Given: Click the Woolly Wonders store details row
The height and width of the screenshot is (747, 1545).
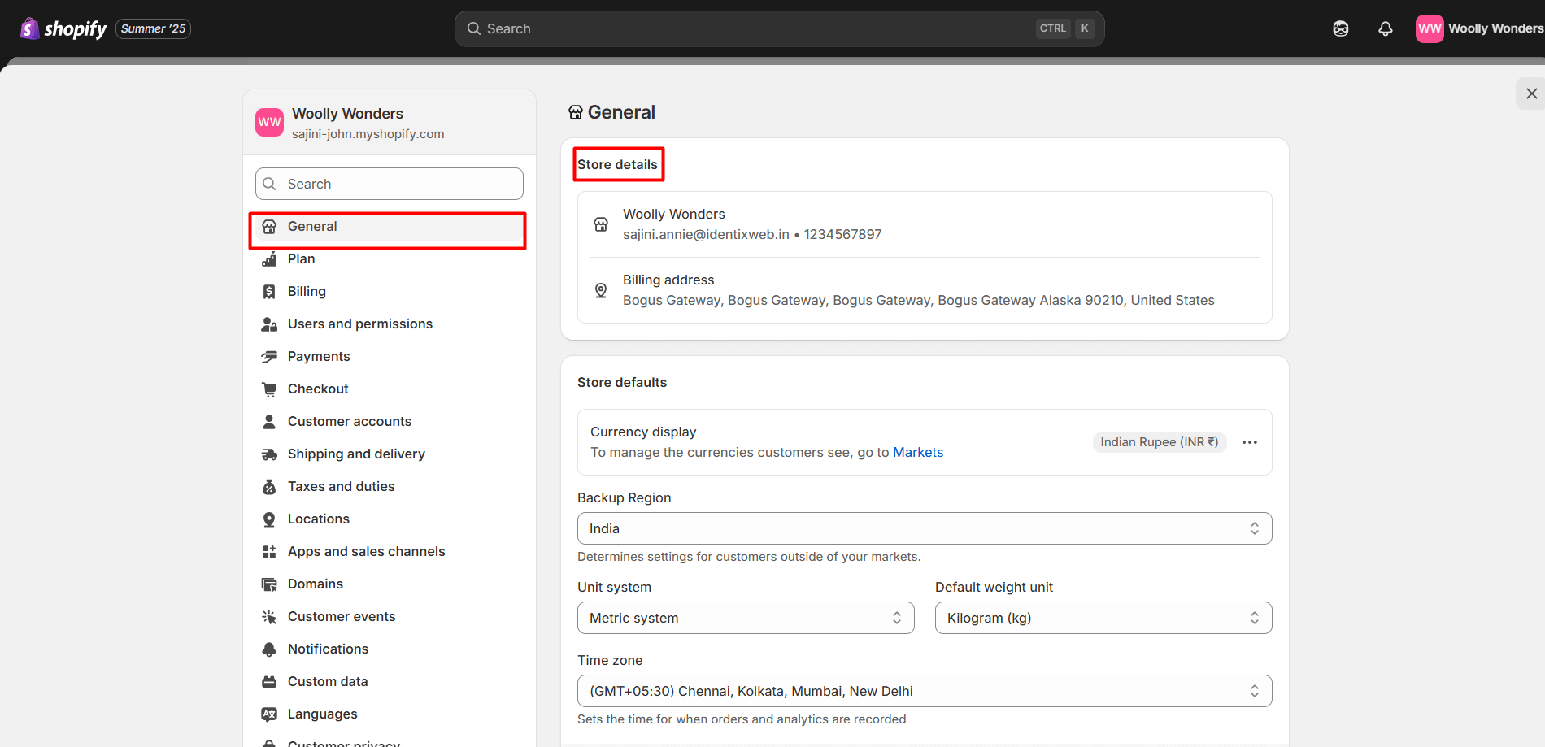Looking at the screenshot, I should (x=925, y=224).
